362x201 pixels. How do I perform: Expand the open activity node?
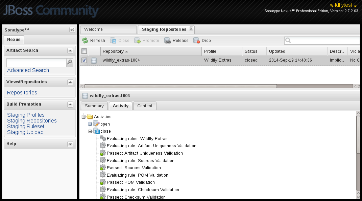[x=90, y=124]
